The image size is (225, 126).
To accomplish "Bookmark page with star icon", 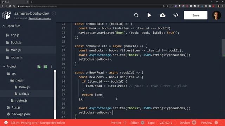I will [167, 6].
